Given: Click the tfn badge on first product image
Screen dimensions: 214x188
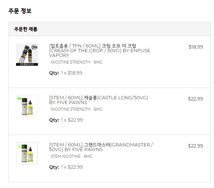Looking at the screenshot, I should coord(35,47).
